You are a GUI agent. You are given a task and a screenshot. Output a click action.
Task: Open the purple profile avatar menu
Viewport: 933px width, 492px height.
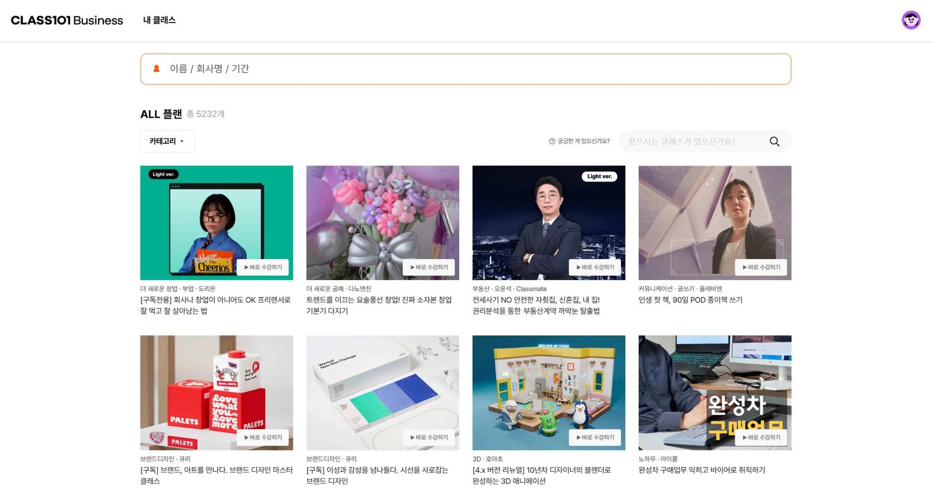click(911, 20)
